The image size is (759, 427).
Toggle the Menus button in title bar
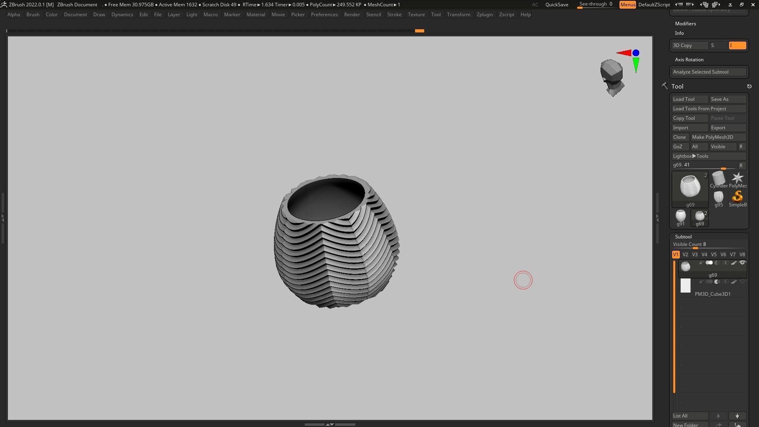(627, 5)
